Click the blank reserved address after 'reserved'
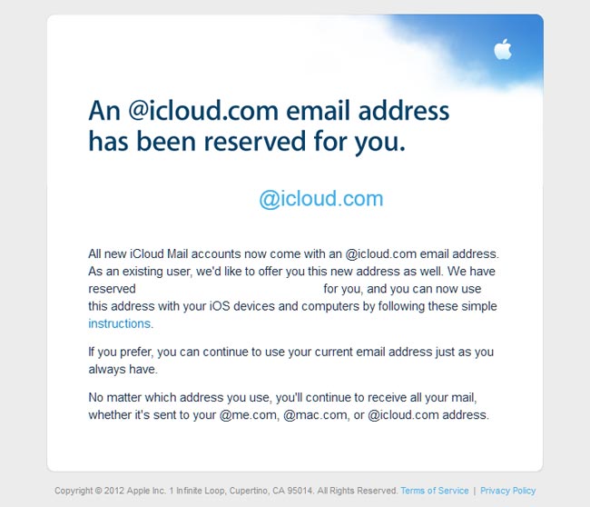 point(230,289)
